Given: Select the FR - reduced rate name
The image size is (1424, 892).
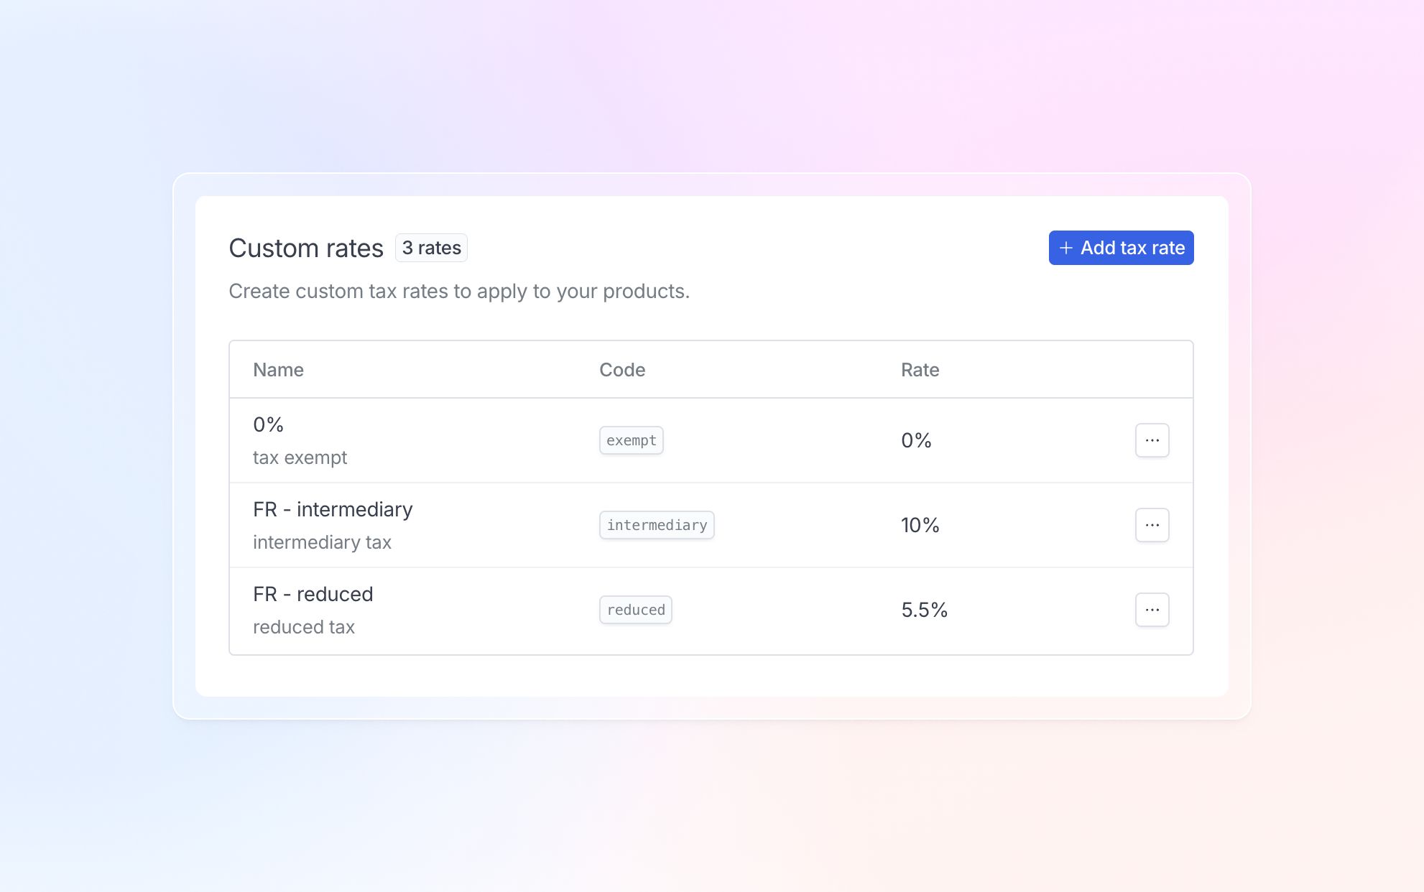Looking at the screenshot, I should [x=313, y=594].
